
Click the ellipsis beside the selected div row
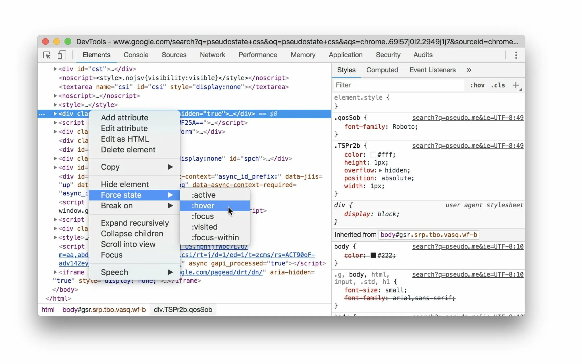42,114
